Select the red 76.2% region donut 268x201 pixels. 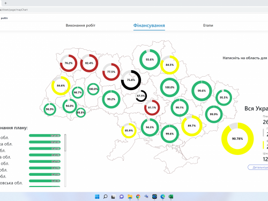(69, 63)
